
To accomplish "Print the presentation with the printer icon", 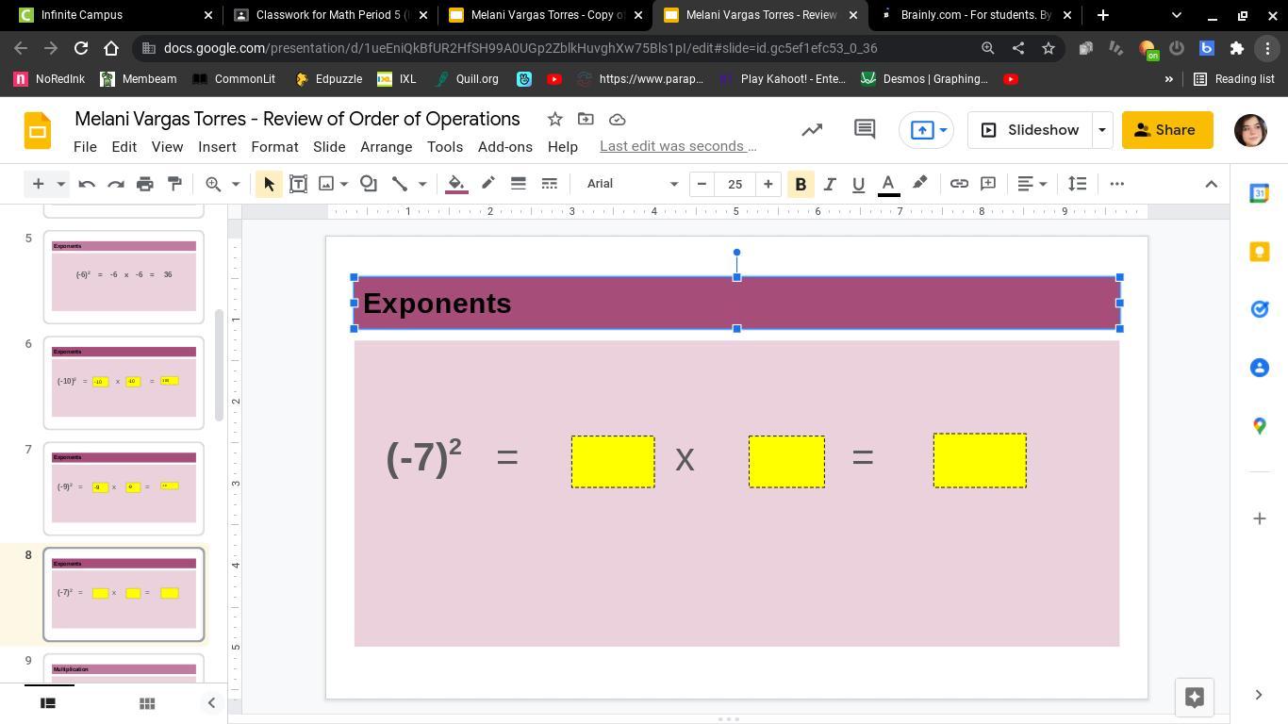I will tap(145, 184).
